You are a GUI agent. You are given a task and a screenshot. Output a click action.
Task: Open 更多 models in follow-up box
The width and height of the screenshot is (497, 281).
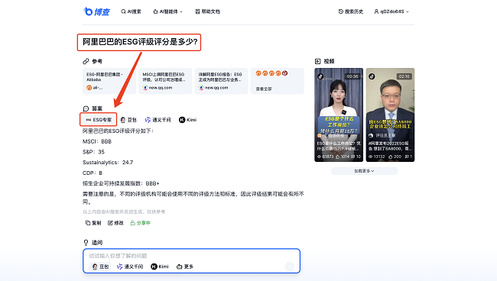185,266
